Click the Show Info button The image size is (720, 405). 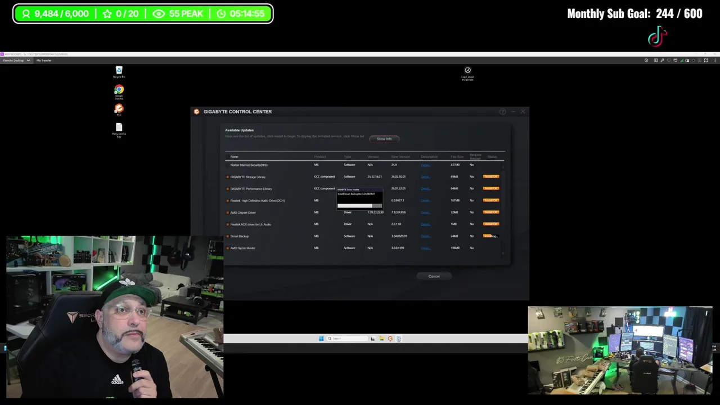pyautogui.click(x=384, y=138)
